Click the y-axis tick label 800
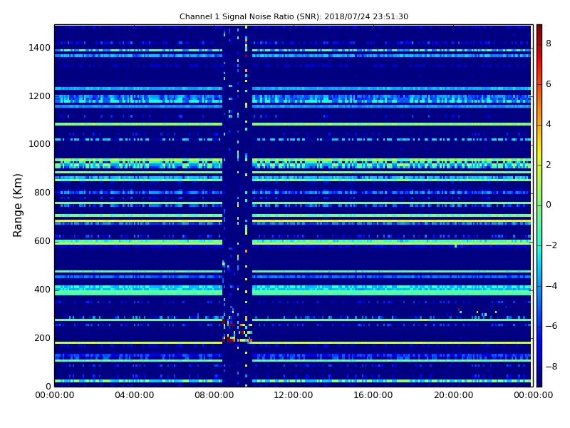This screenshot has height=428, width=570. click(42, 193)
